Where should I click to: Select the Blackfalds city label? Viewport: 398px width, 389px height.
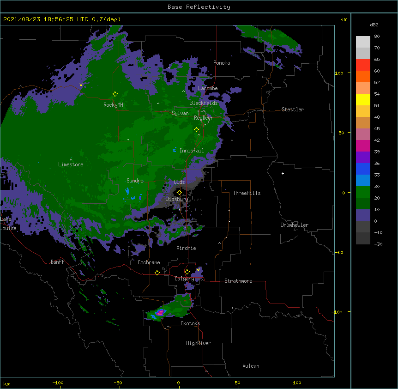pyautogui.click(x=204, y=103)
